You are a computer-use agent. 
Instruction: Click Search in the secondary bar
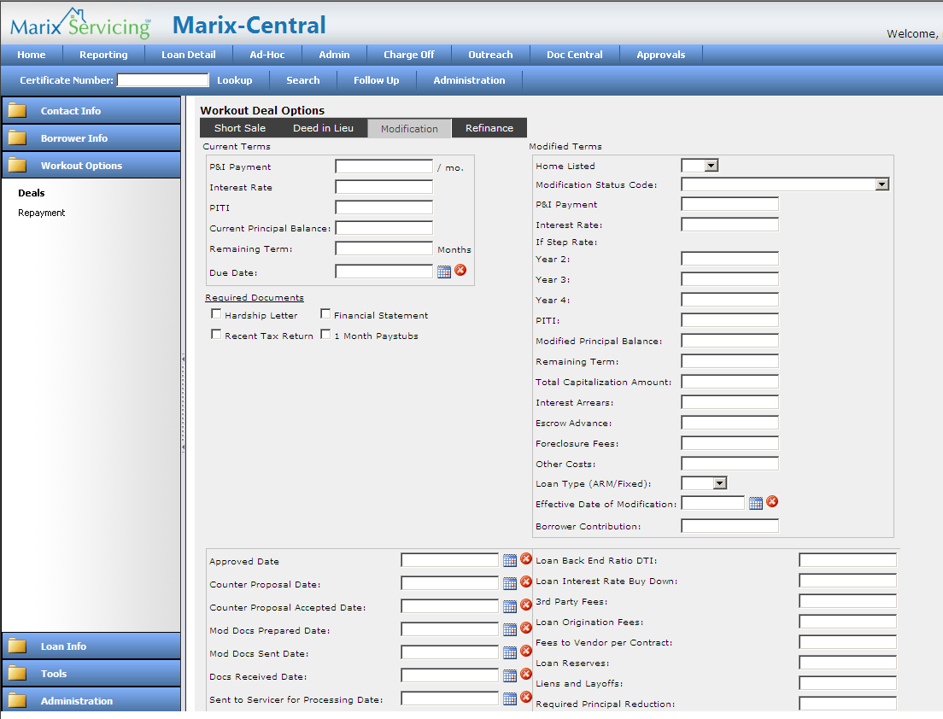(x=303, y=80)
